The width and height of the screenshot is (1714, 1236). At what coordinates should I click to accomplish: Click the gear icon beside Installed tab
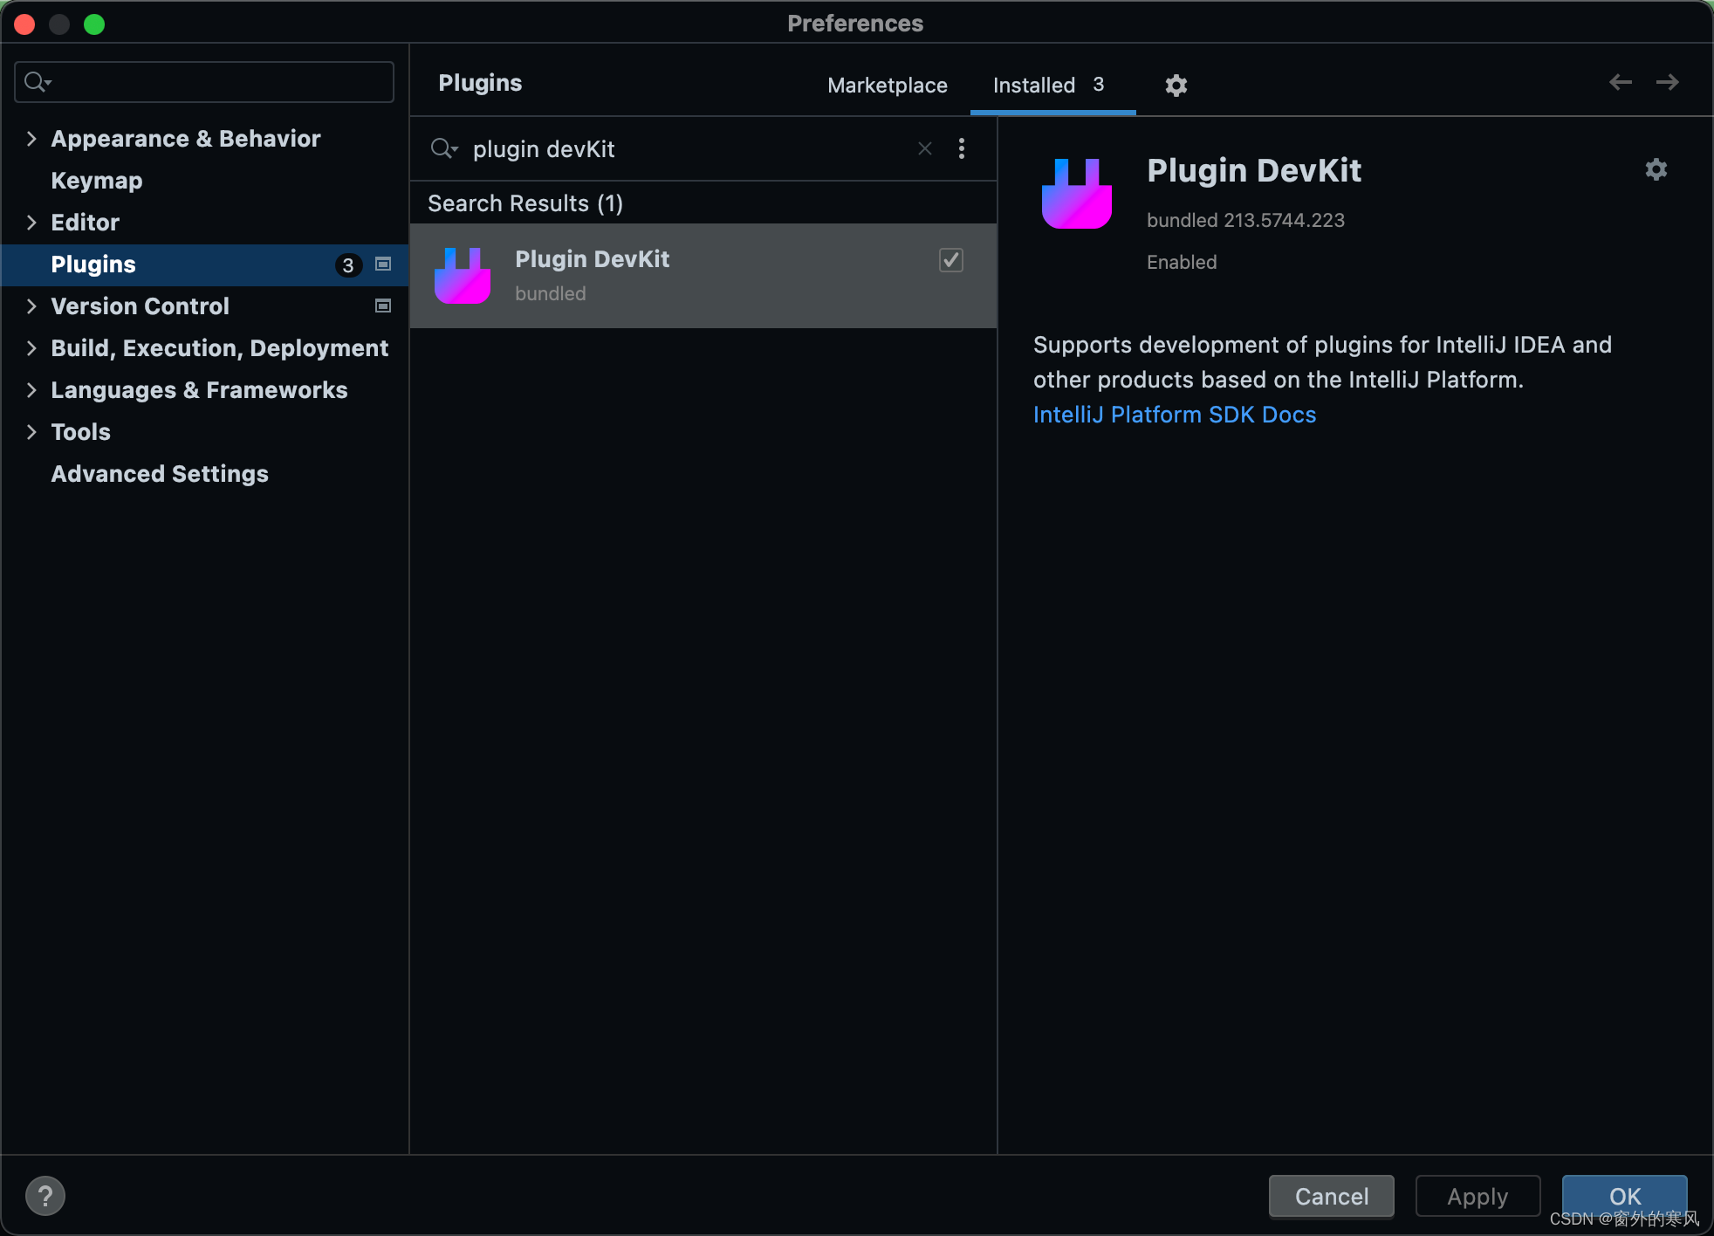pyautogui.click(x=1176, y=85)
